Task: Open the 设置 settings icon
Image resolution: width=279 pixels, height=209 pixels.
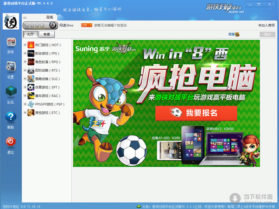Action: pyautogui.click(x=11, y=67)
